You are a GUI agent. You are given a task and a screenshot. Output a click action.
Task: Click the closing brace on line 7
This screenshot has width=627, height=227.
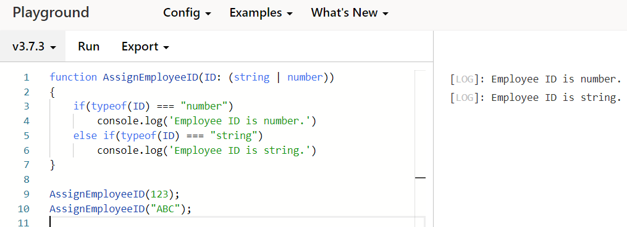pyautogui.click(x=53, y=165)
